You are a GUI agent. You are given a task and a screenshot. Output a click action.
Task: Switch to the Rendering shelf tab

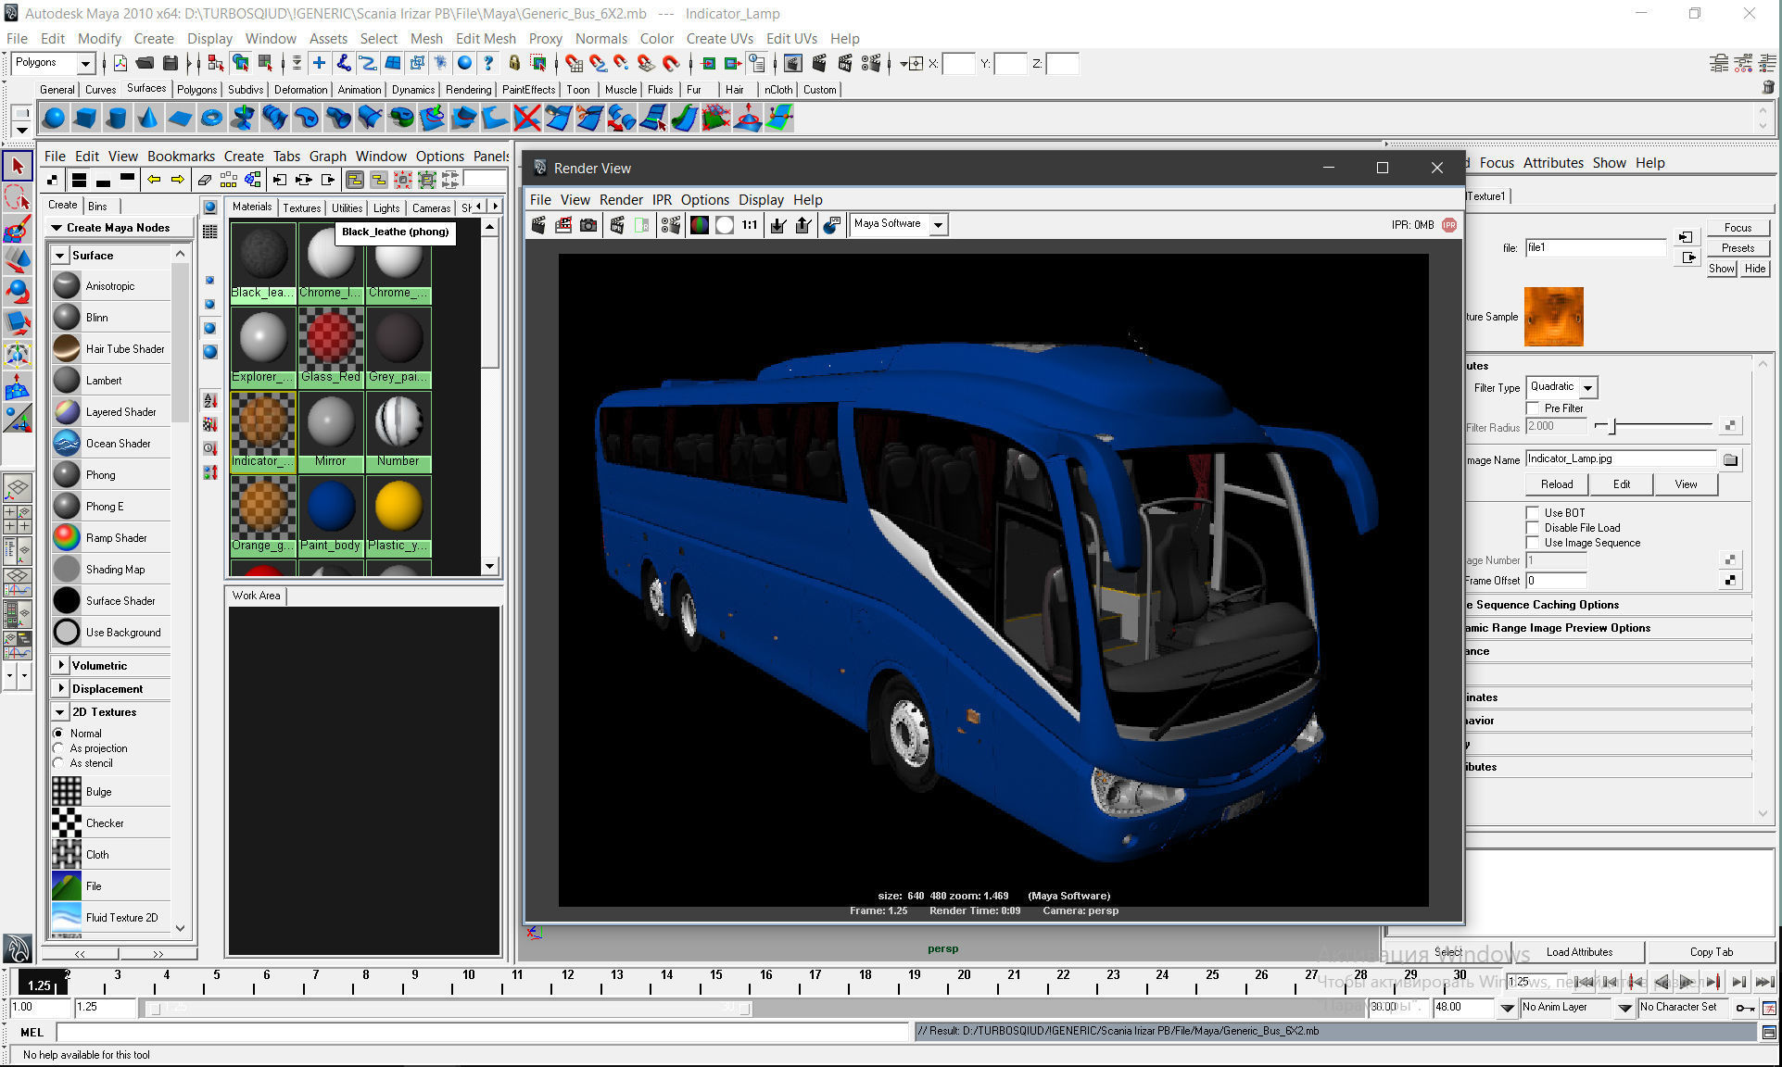(468, 90)
